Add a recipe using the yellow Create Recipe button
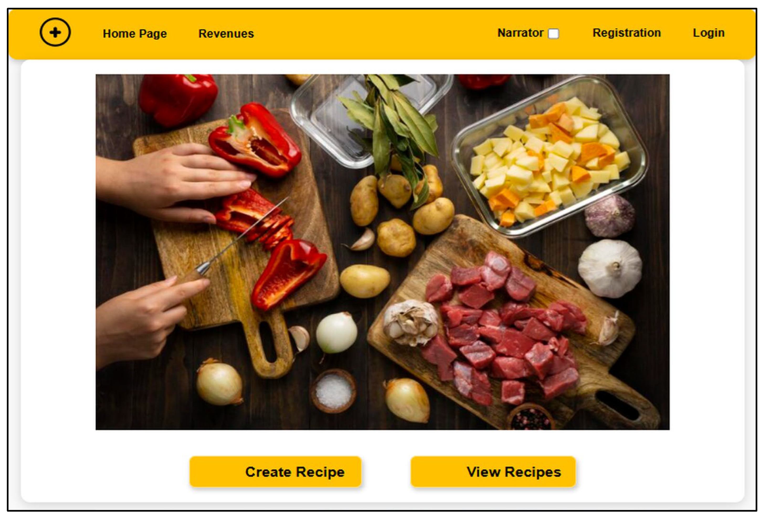 tap(276, 472)
